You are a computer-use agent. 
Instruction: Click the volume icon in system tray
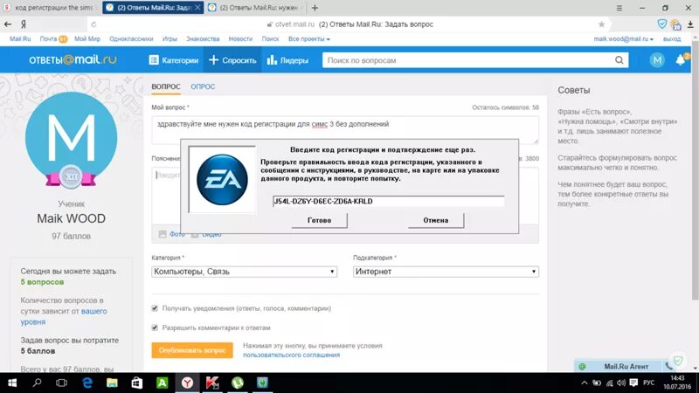pyautogui.click(x=621, y=383)
